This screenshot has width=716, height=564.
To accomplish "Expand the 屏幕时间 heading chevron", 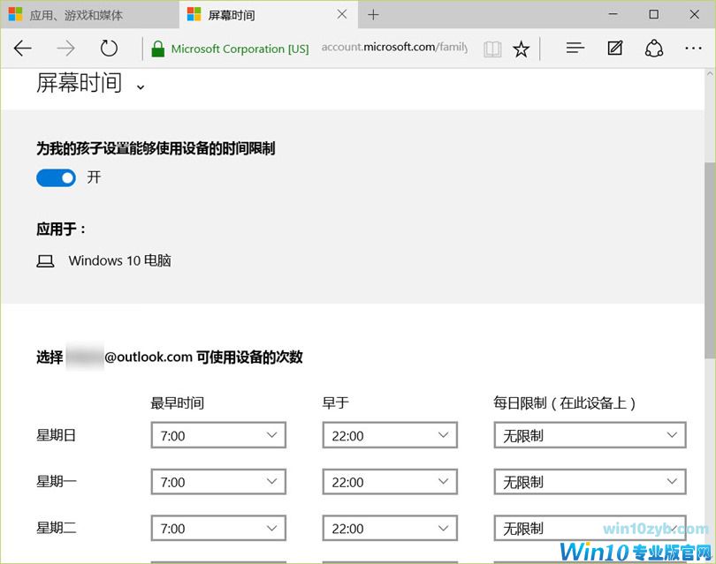I will (x=140, y=86).
